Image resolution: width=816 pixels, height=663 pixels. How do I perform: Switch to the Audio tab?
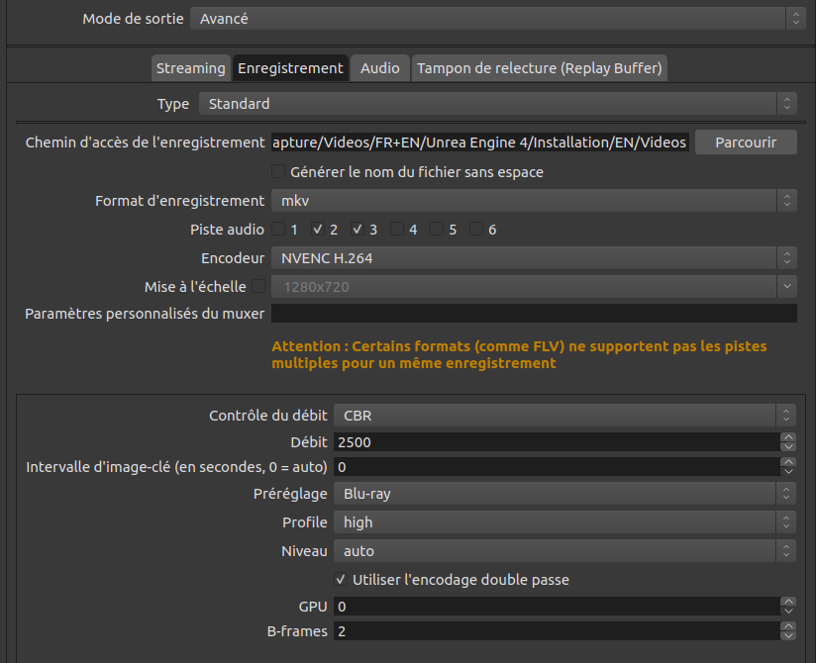click(379, 68)
